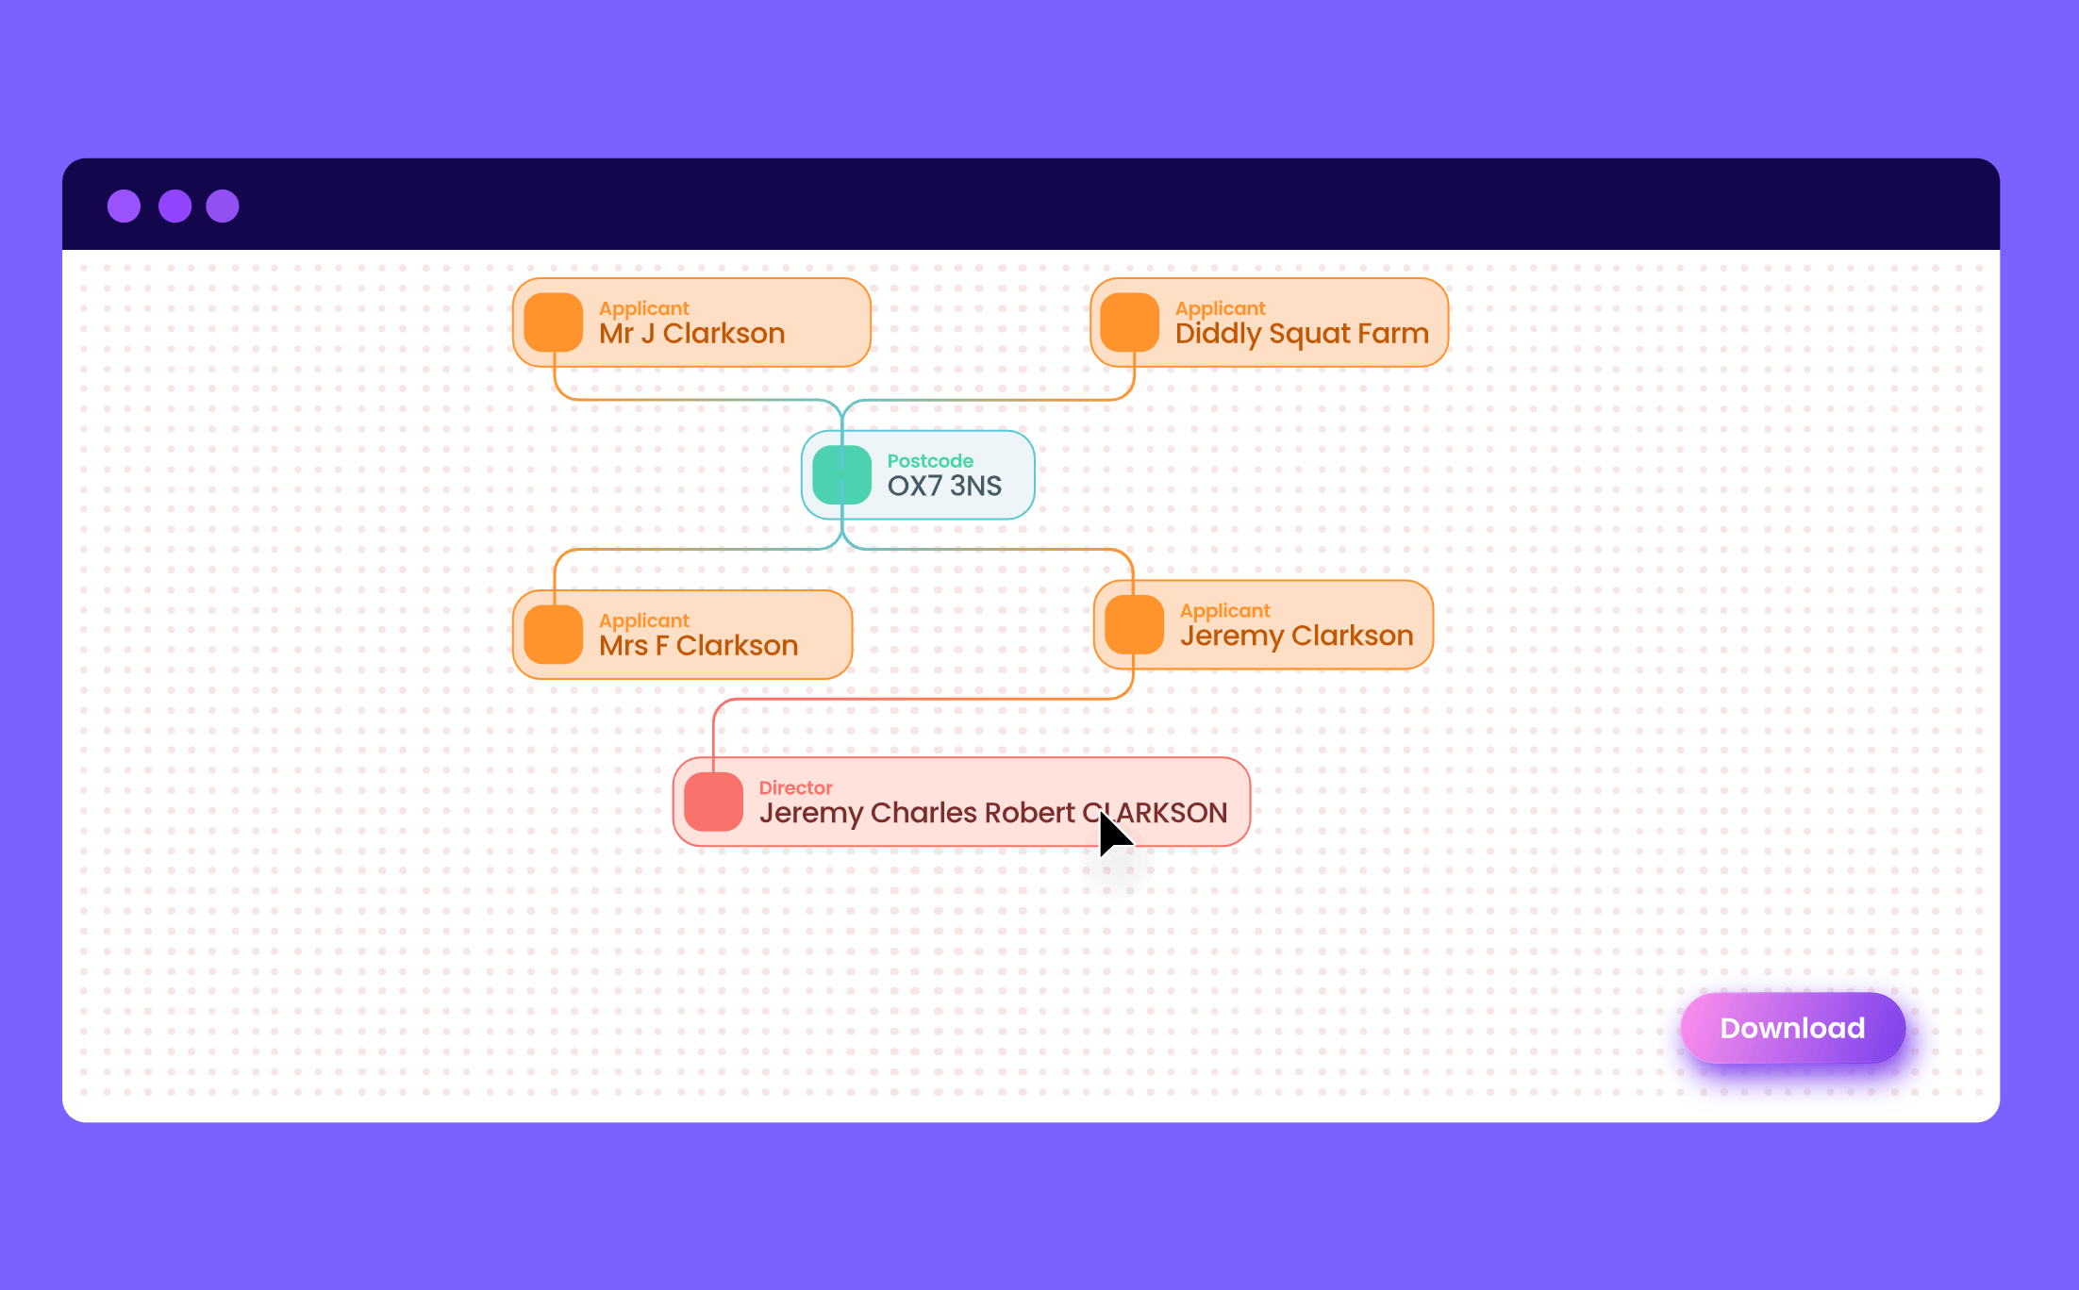Select the Mrs F Clarkson applicant name

698,646
